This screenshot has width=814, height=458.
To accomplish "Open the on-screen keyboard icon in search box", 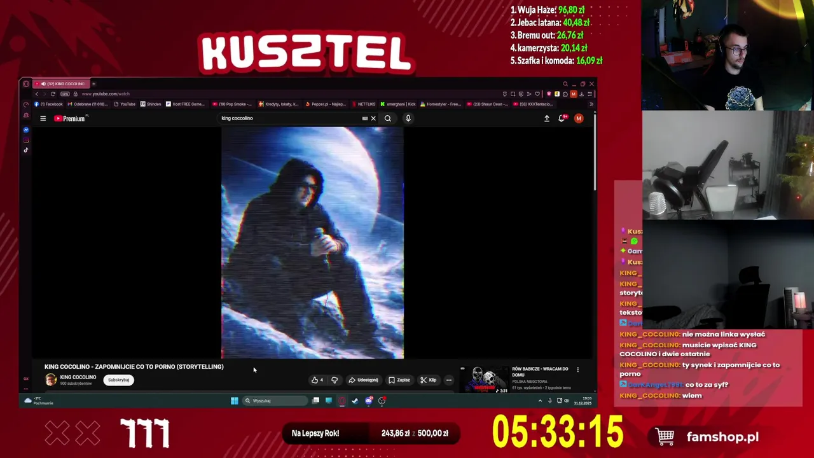I will 365,118.
